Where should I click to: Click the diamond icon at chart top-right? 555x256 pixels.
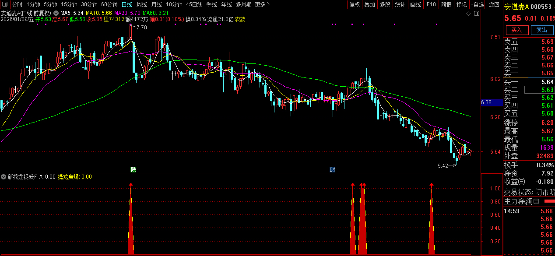(x=469, y=14)
